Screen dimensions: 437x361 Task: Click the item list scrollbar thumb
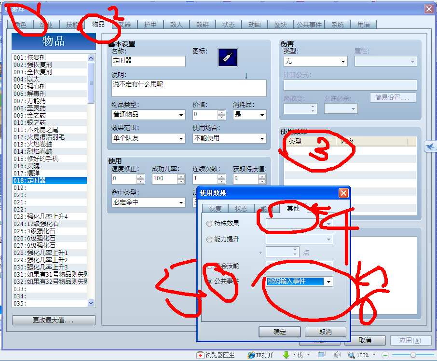pos(91,83)
